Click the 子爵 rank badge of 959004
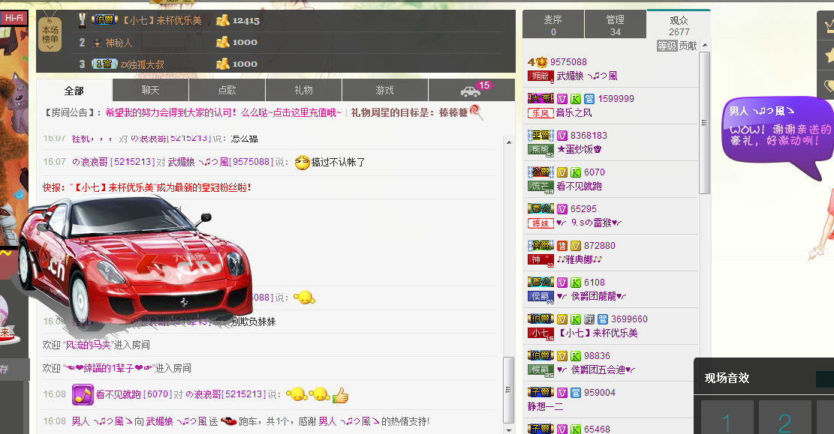Image resolution: width=834 pixels, height=434 pixels. click(540, 392)
